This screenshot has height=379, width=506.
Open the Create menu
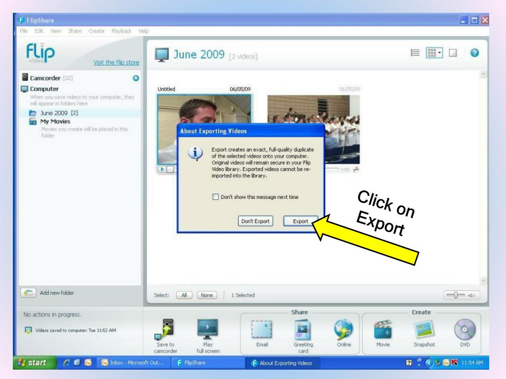(96, 31)
